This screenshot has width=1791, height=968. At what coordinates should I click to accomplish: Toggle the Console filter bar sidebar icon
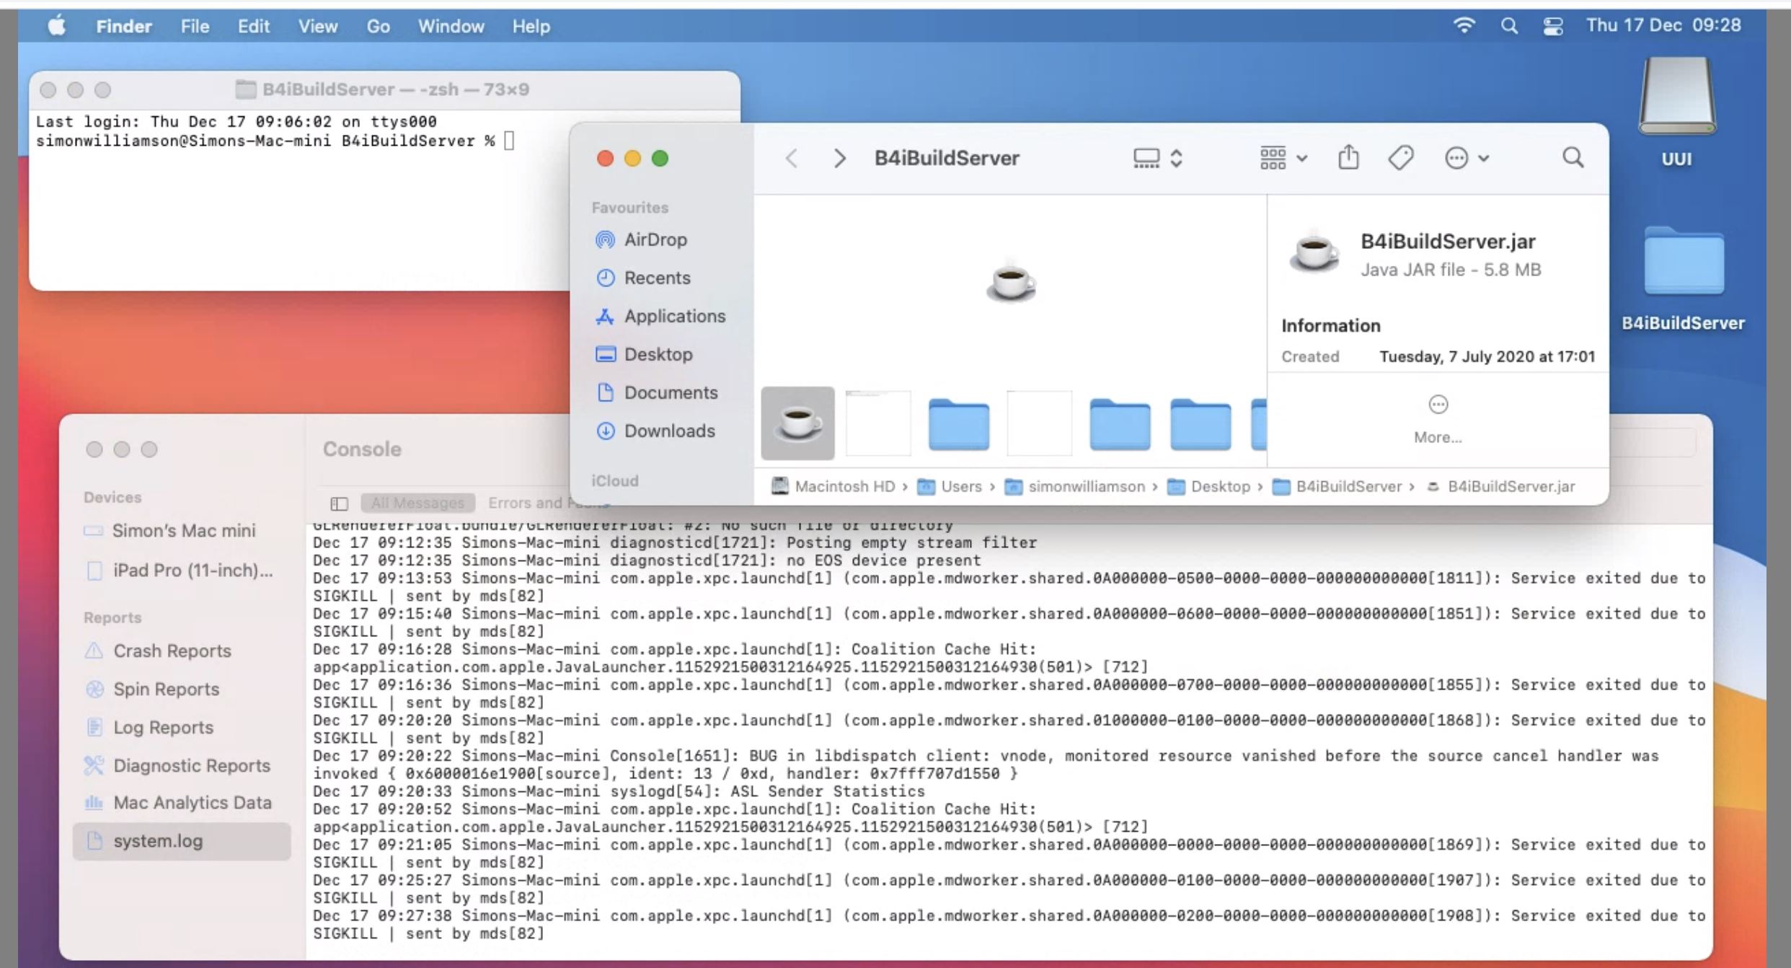(339, 503)
